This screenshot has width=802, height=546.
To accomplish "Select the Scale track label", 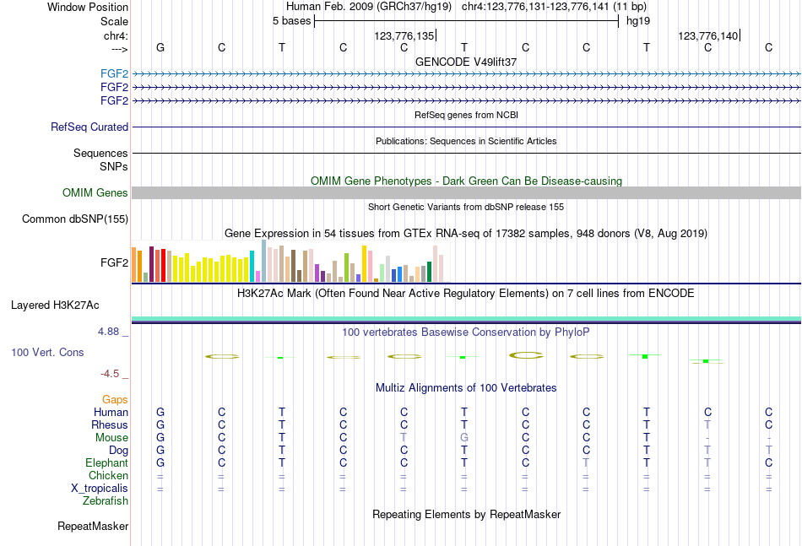I will point(114,21).
